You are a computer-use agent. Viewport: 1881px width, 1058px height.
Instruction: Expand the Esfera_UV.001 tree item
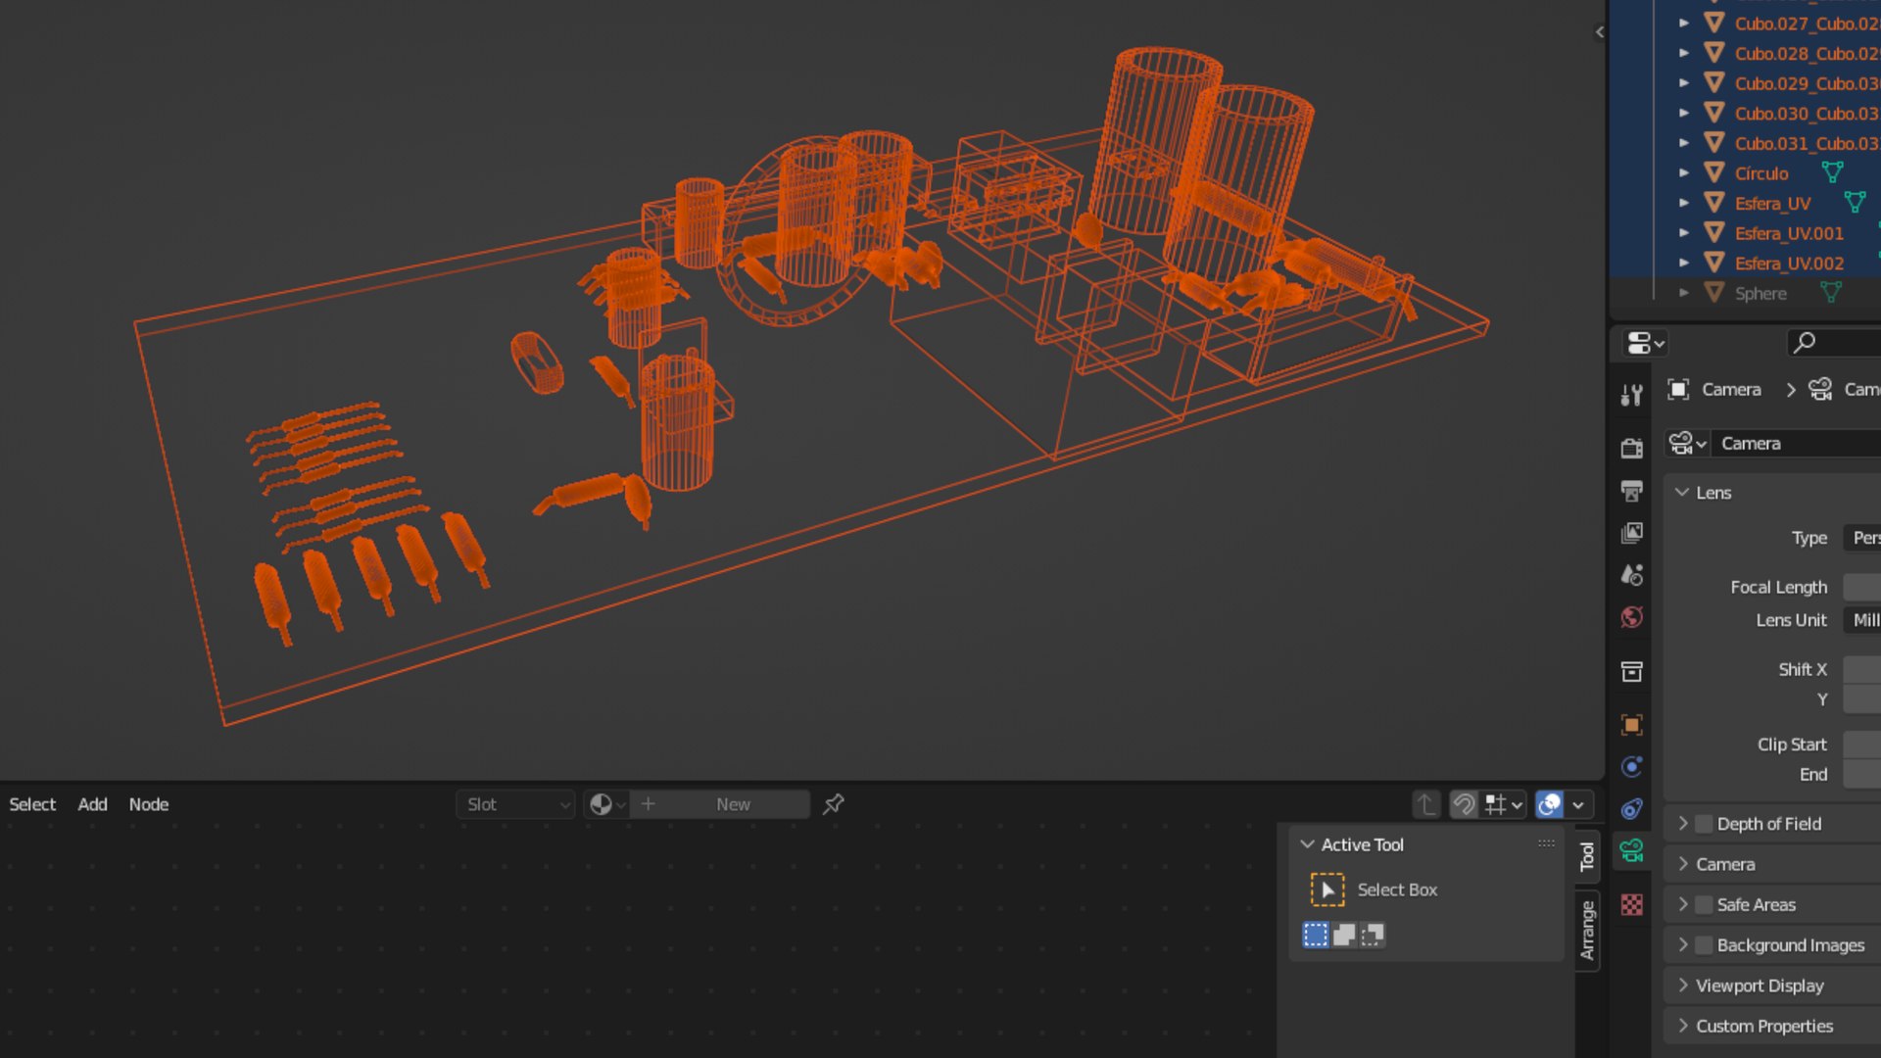(x=1684, y=233)
